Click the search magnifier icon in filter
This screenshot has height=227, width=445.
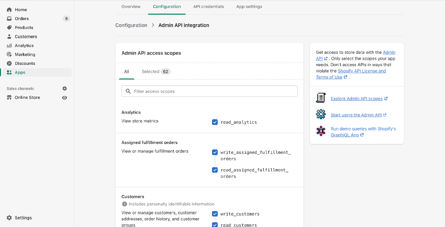tap(128, 91)
